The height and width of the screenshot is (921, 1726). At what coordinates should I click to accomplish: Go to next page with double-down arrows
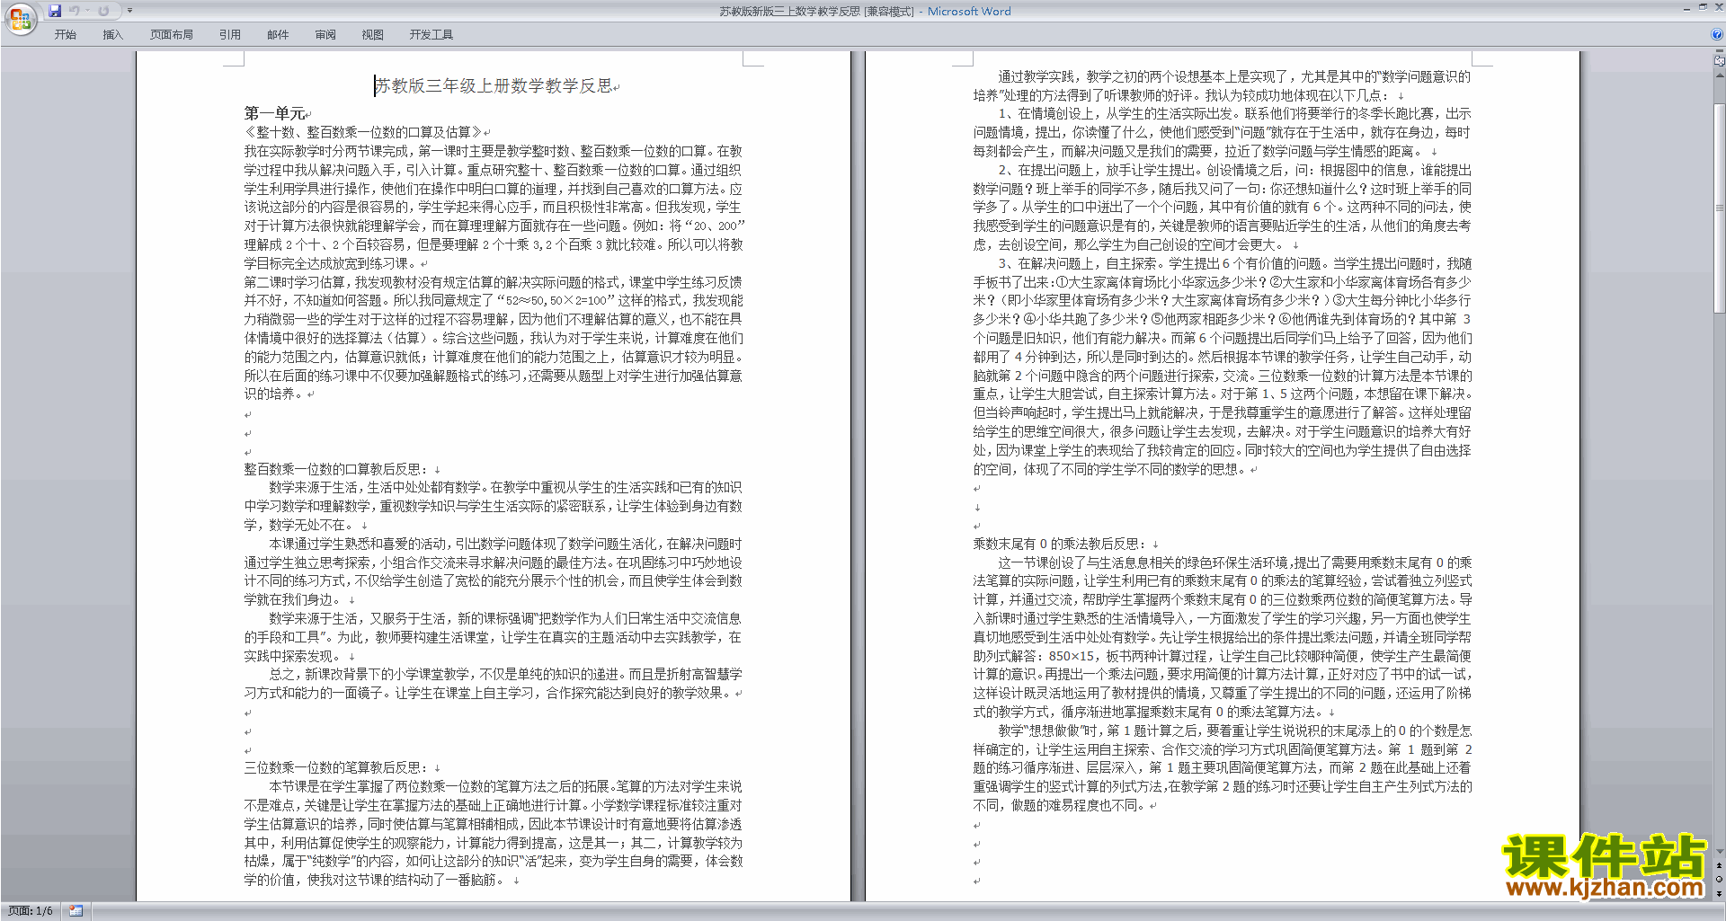tap(1720, 893)
